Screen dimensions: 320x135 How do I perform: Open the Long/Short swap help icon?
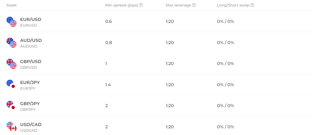pyautogui.click(x=252, y=5)
